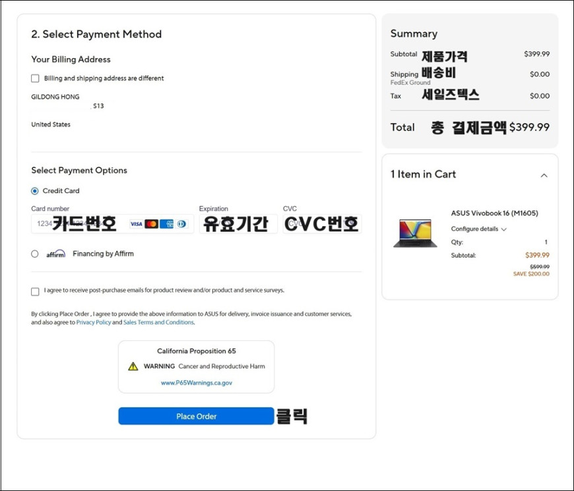Open the Privacy Policy link
The image size is (574, 491).
[x=93, y=322]
